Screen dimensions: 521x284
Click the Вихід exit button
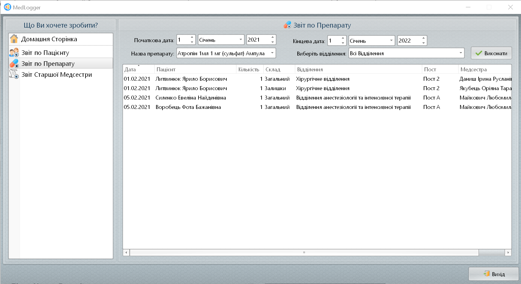(494, 274)
